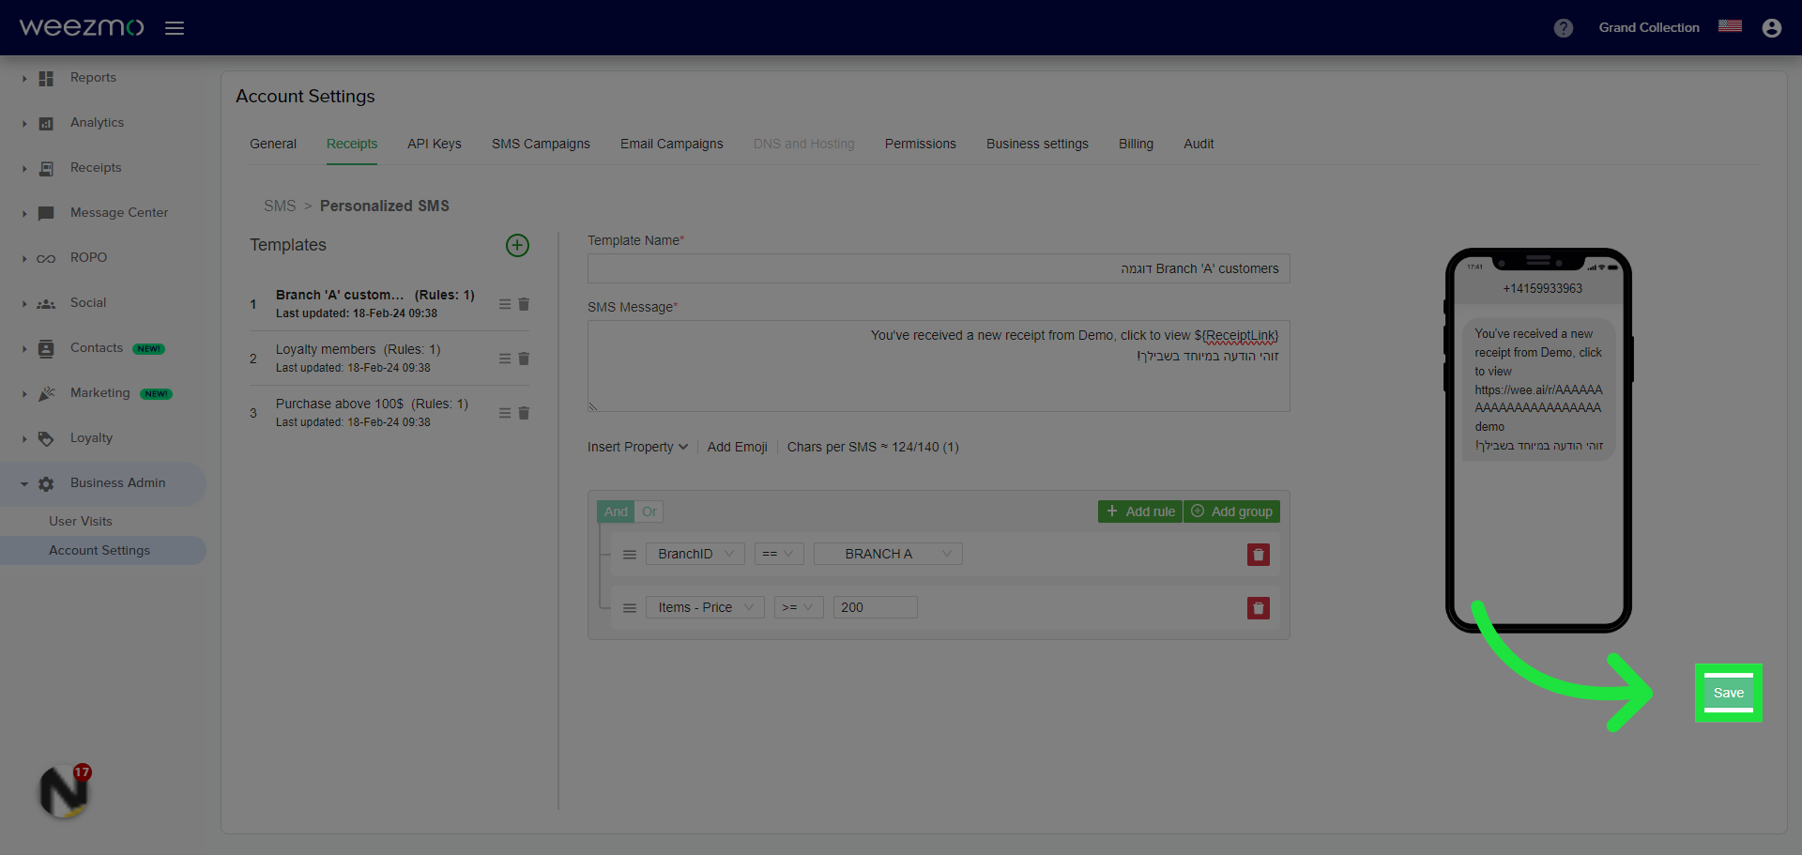
Task: Expand the Analytics sidebar section arrow
Action: point(24,124)
